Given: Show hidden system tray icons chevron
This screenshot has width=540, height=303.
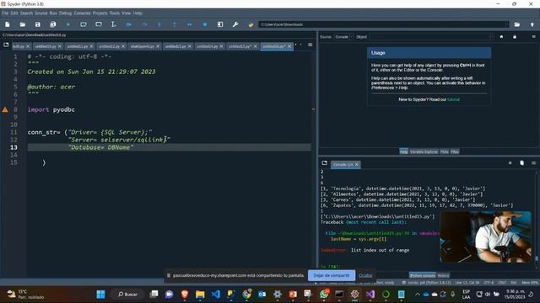Looking at the screenshot, I should pos(417,295).
